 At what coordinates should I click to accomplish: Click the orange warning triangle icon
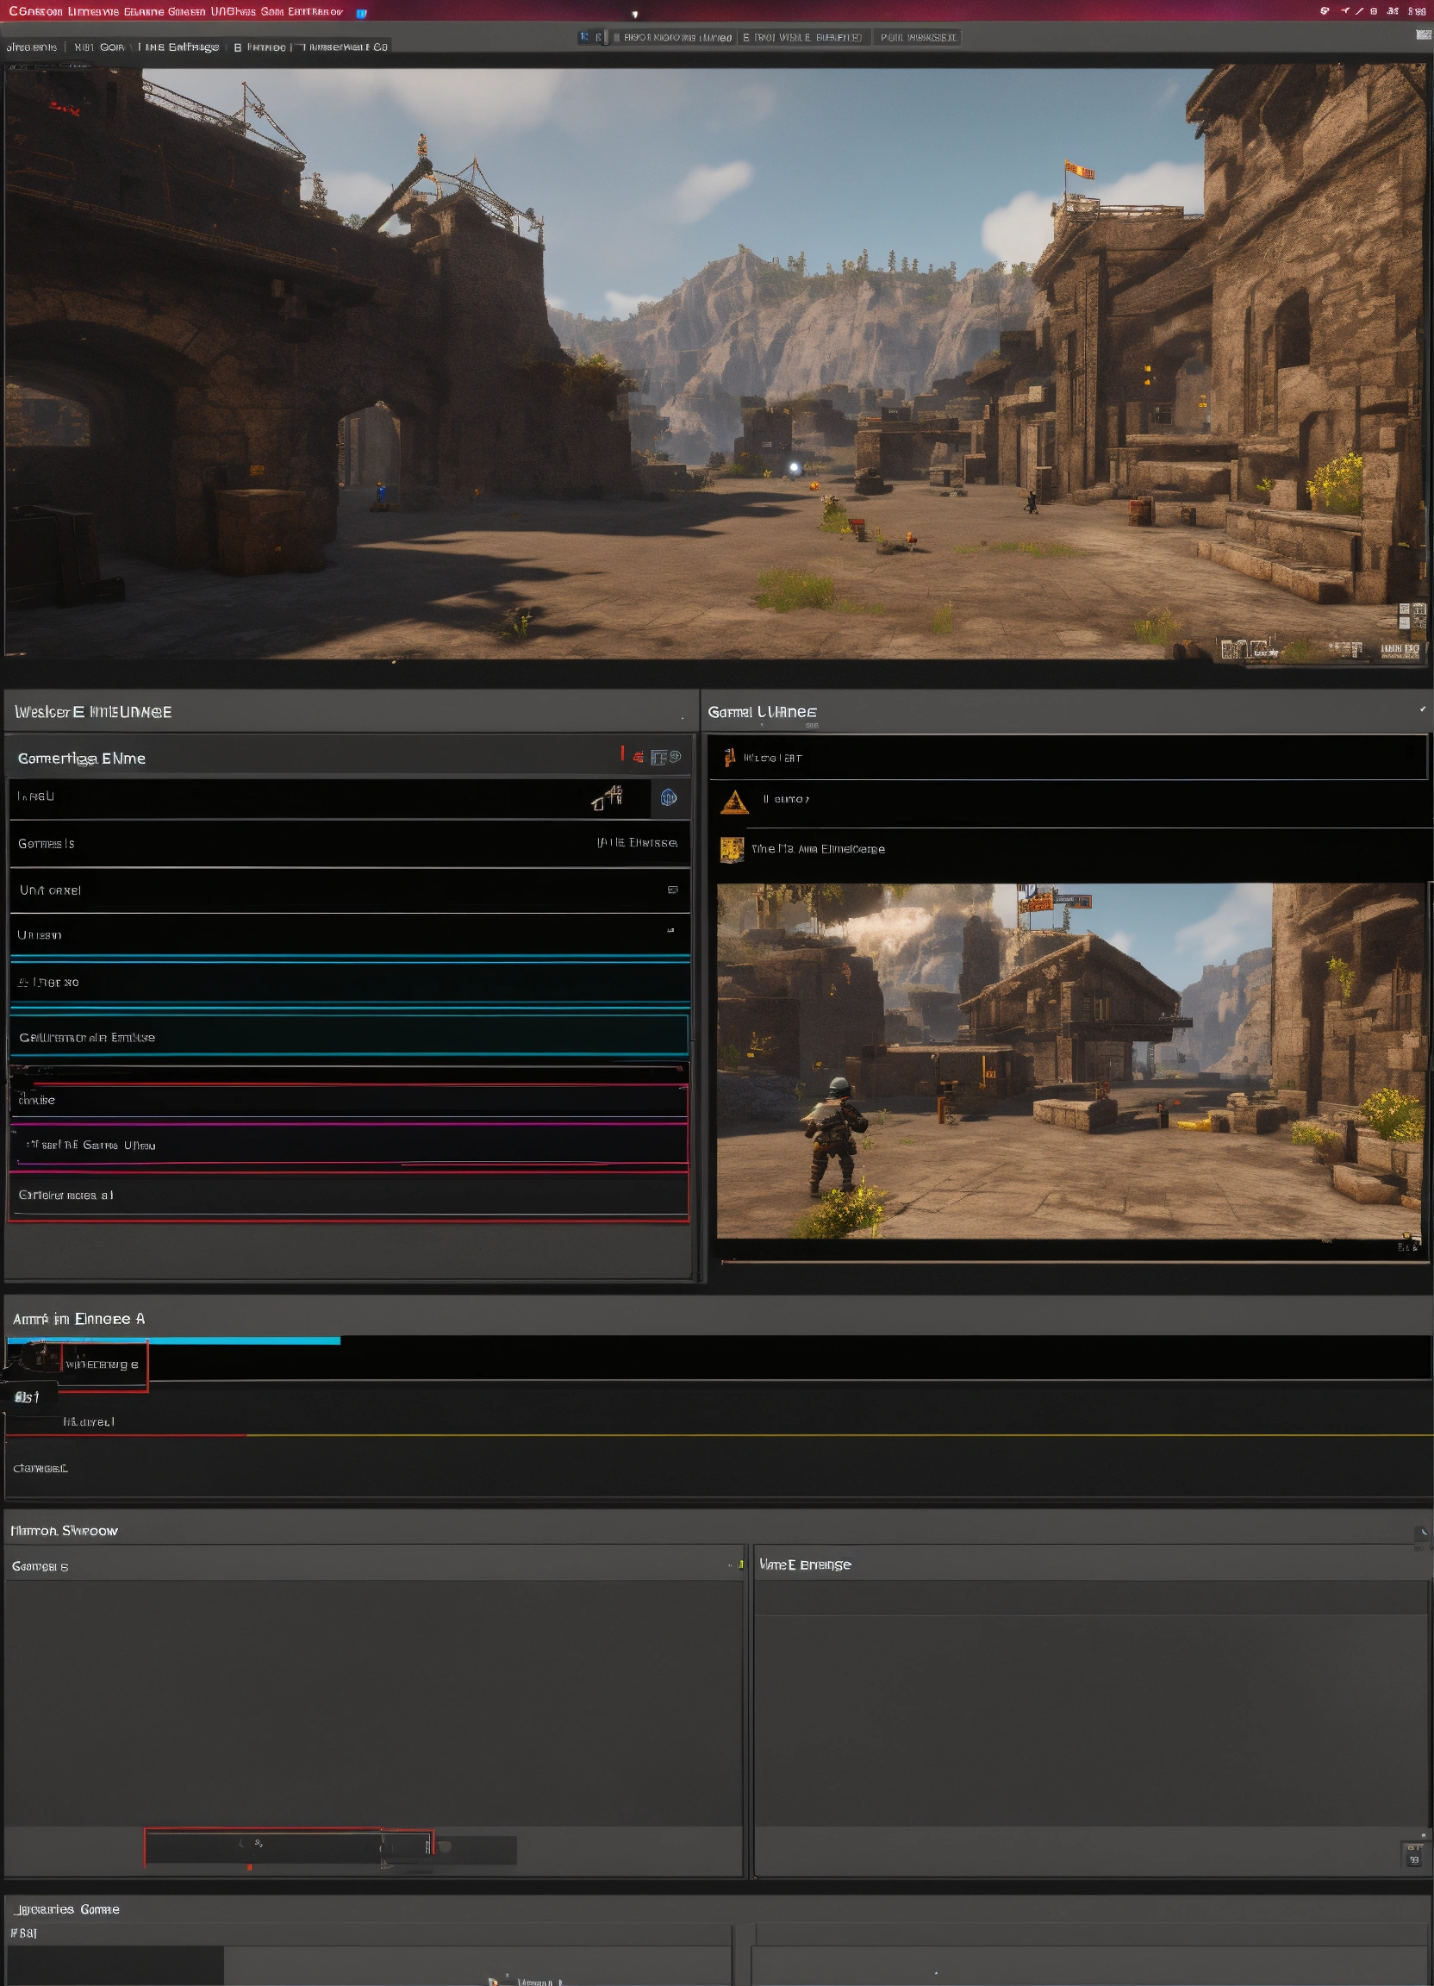[733, 802]
